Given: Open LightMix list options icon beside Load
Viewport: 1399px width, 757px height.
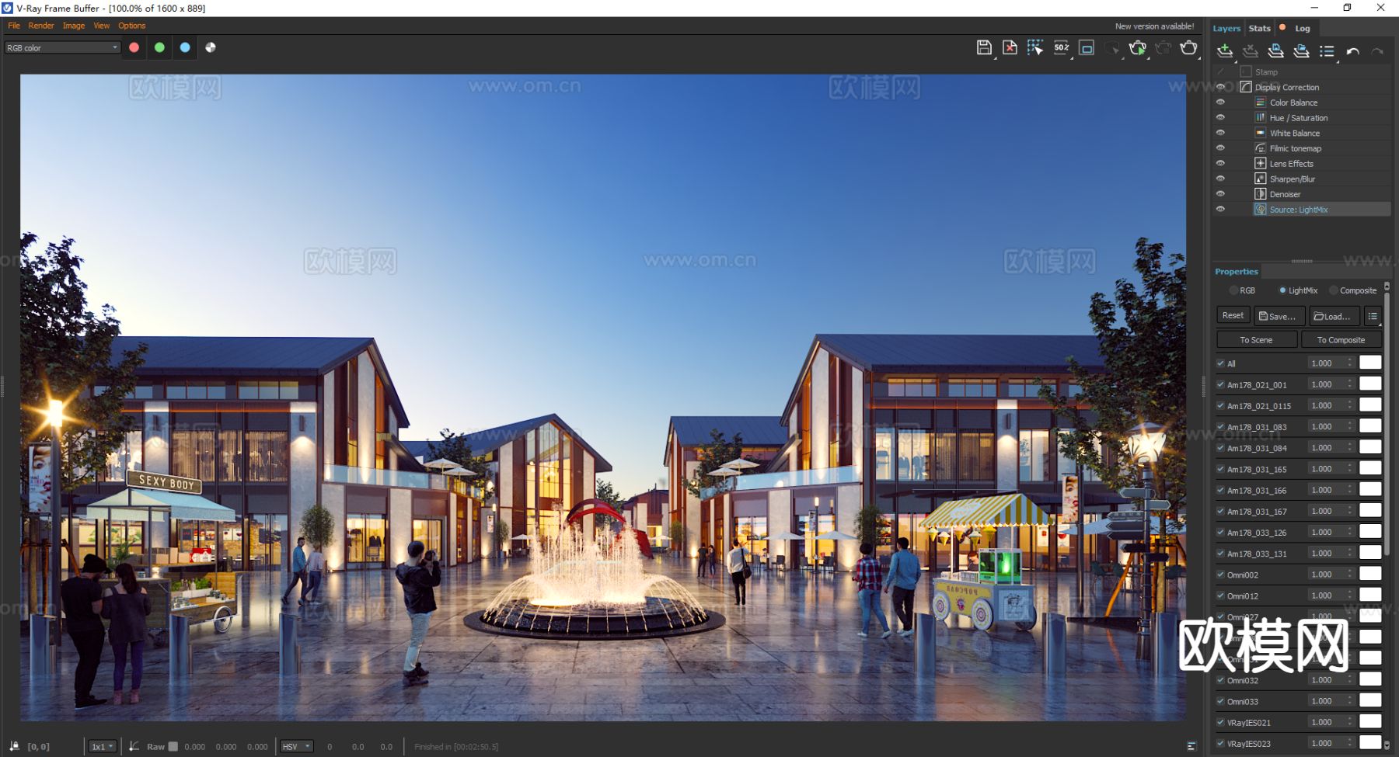Looking at the screenshot, I should pyautogui.click(x=1373, y=316).
